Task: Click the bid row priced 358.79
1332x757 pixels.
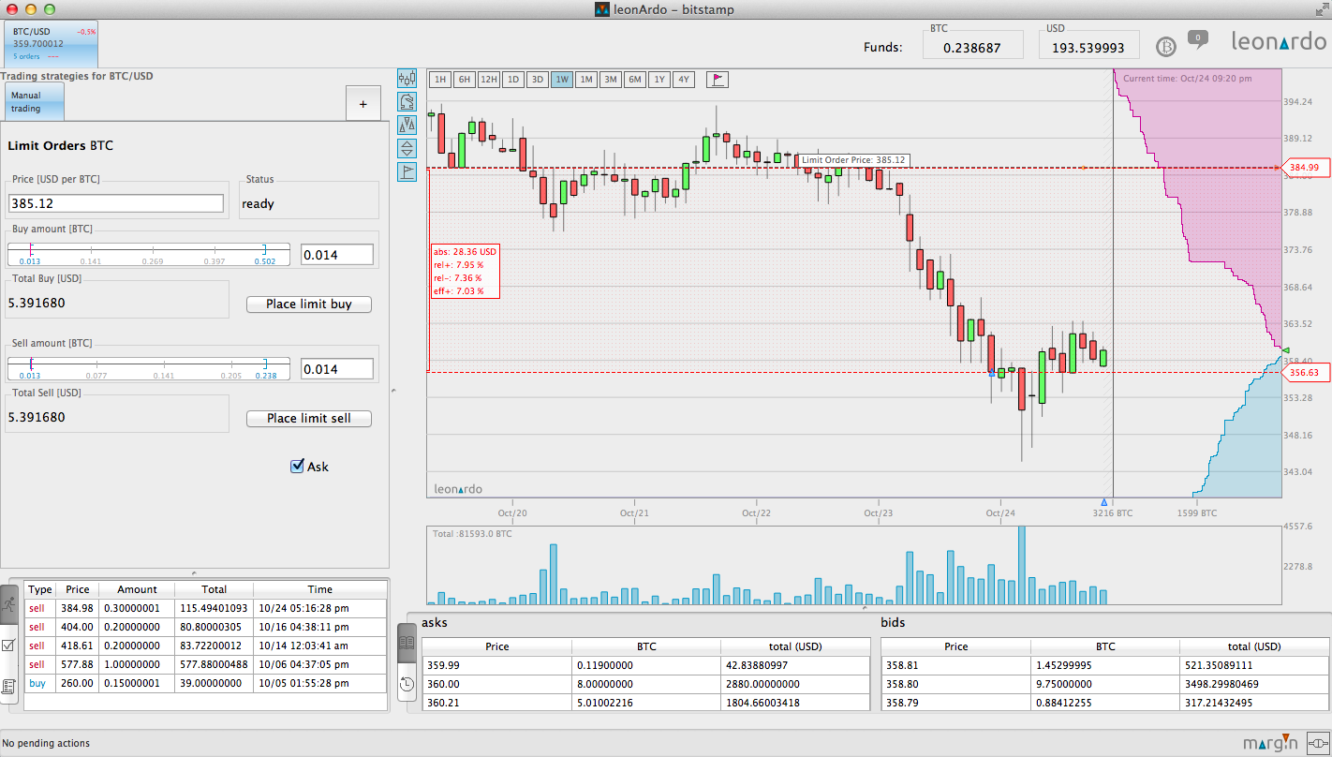Action: pyautogui.click(x=1105, y=702)
